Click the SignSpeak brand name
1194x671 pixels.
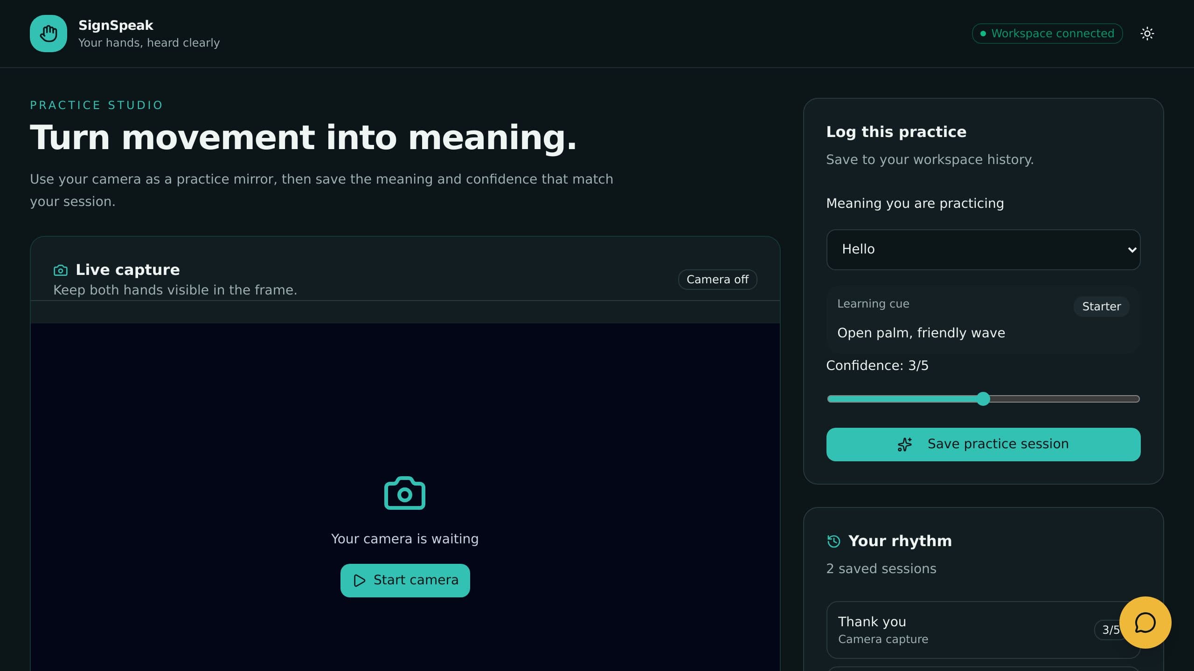coord(116,25)
